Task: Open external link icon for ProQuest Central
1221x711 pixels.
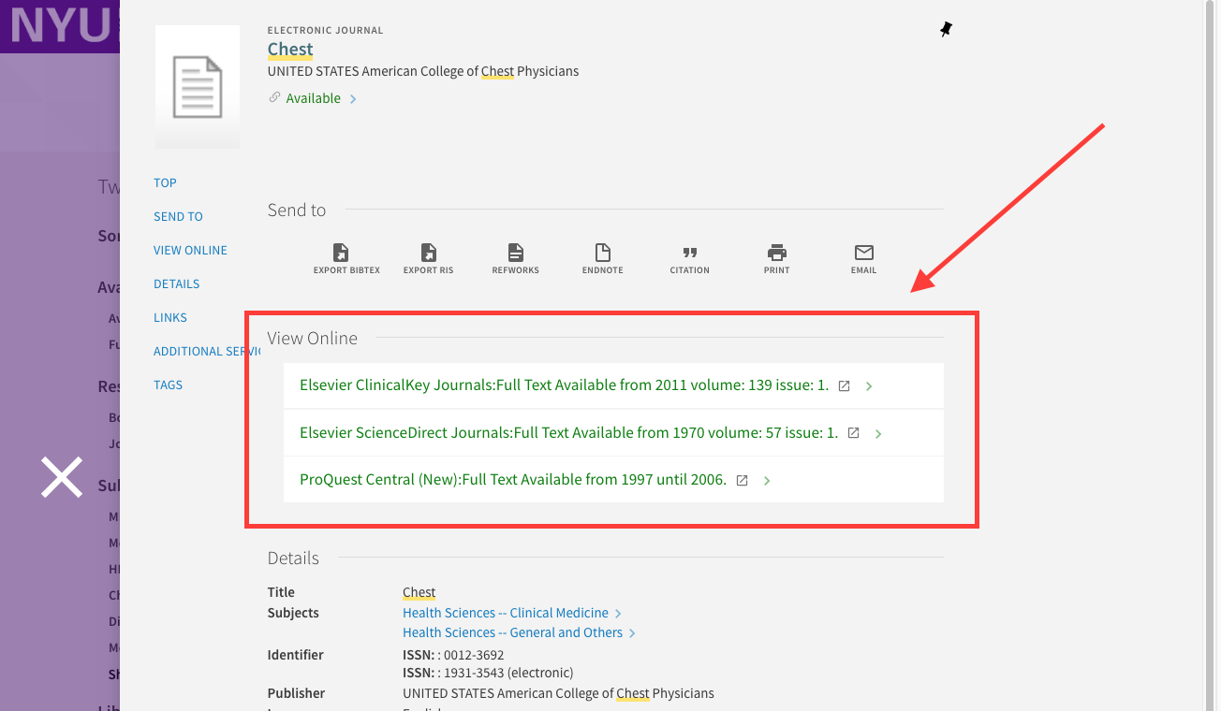Action: point(742,480)
